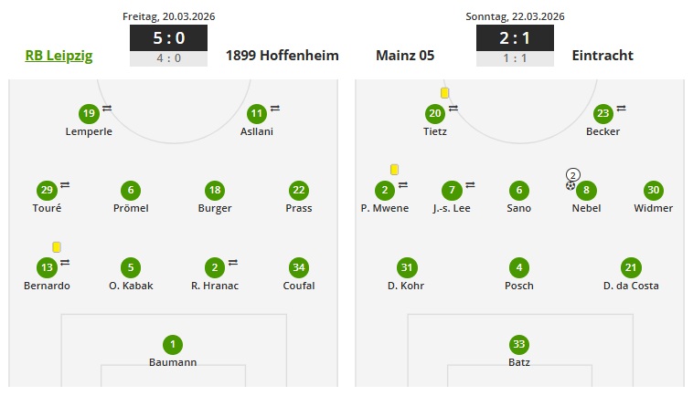This screenshot has height=396, width=693.
Task: Click Baumann's number 1 goalkeeper badge
Action: (172, 345)
